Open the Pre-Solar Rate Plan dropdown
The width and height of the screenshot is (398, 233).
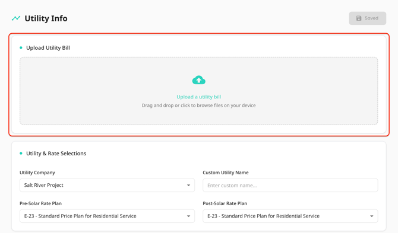point(107,216)
